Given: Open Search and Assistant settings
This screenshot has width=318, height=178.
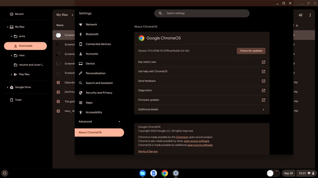Looking at the screenshot, I should point(99,83).
